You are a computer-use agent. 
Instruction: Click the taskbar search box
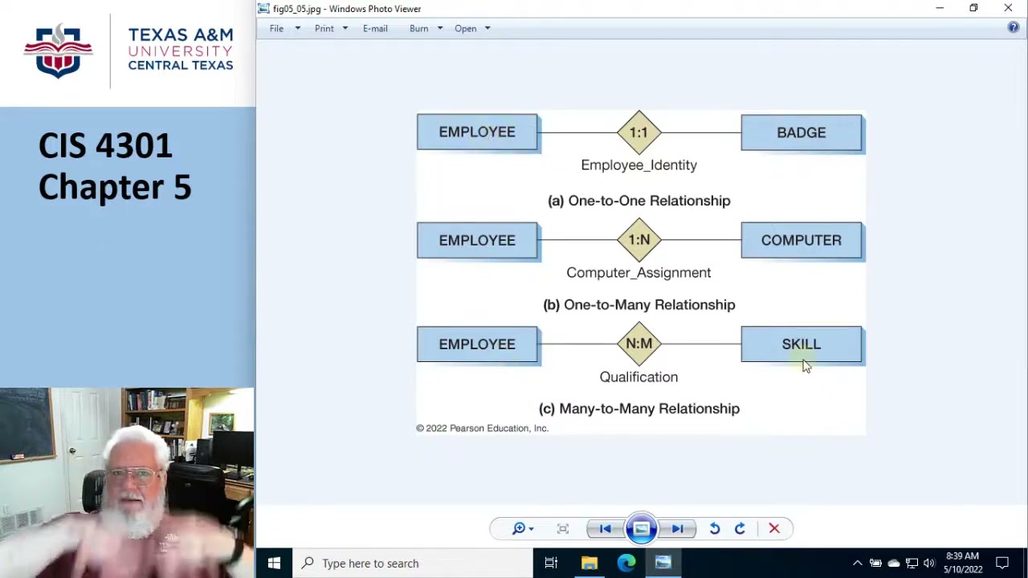click(412, 563)
